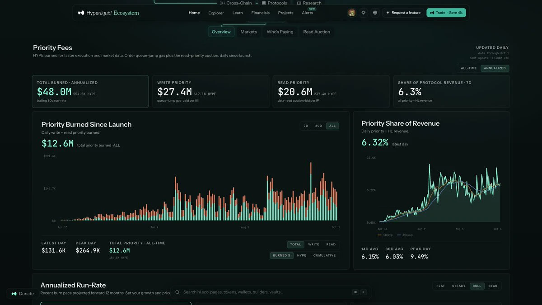Select the WRITE series toggle
Image resolution: width=542 pixels, height=305 pixels.
click(x=313, y=244)
